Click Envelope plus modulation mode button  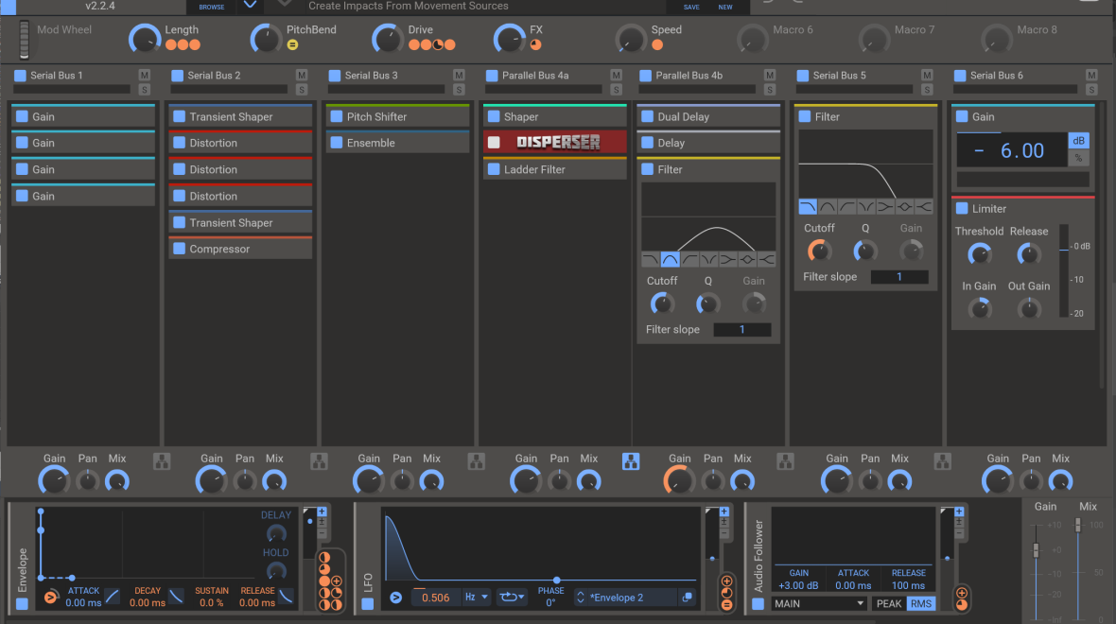tap(322, 511)
